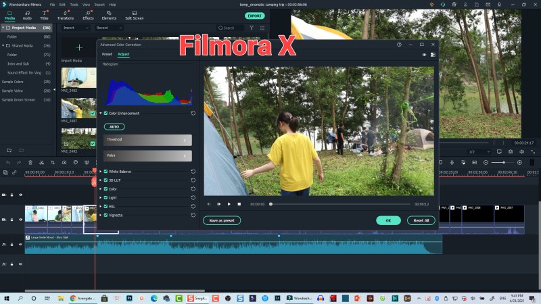Reset Color Enhancement settings

tap(193, 113)
